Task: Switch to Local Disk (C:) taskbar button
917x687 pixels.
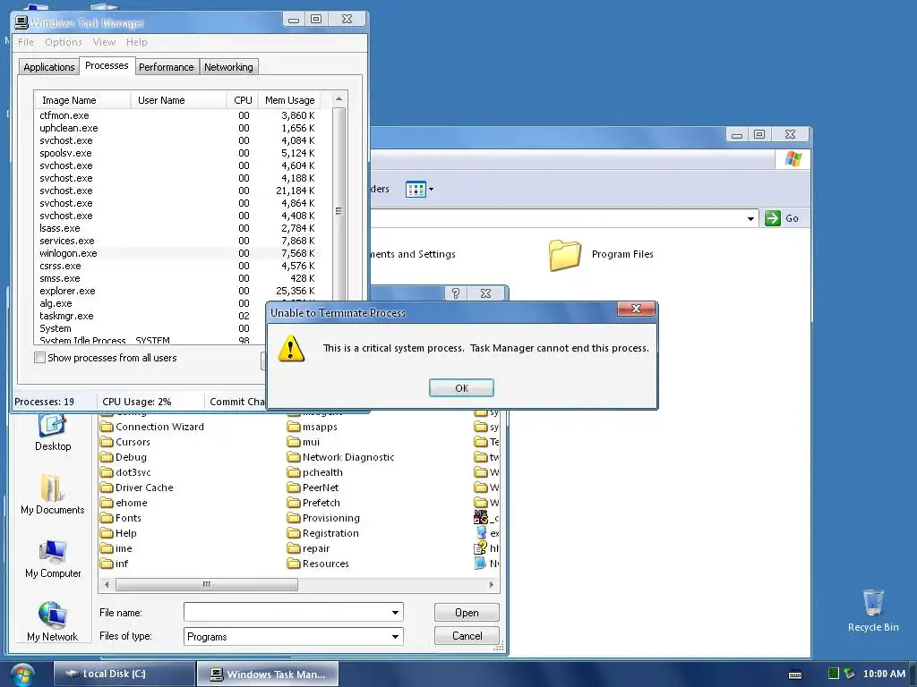Action: point(124,674)
